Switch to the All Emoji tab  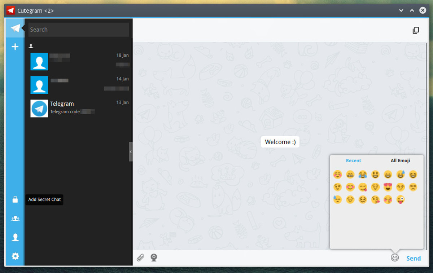click(x=400, y=160)
